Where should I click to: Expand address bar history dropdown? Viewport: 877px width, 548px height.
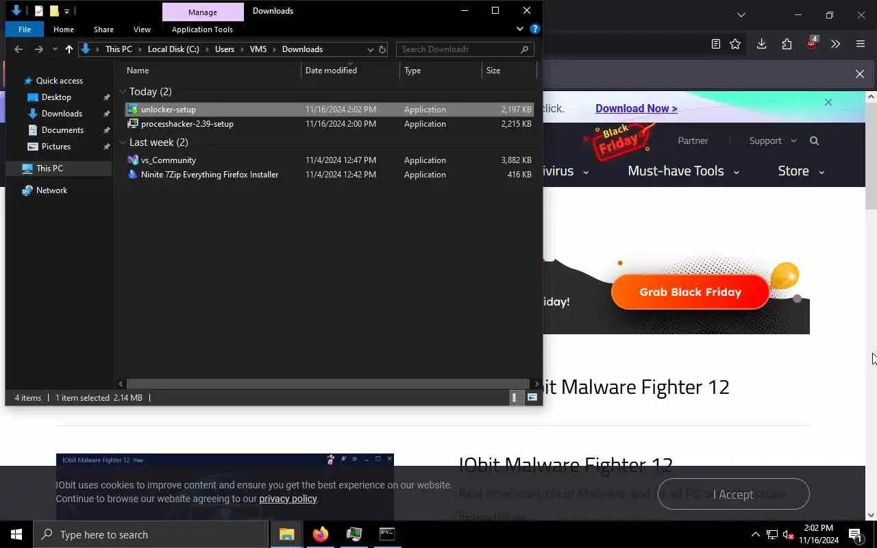point(371,49)
